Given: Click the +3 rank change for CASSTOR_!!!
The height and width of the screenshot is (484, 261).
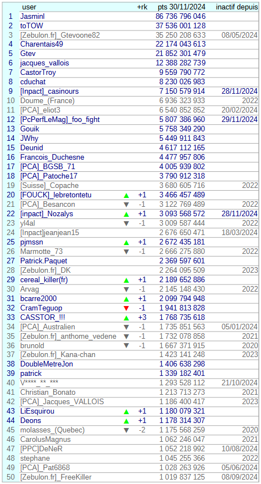Looking at the screenshot, I should (142, 318).
